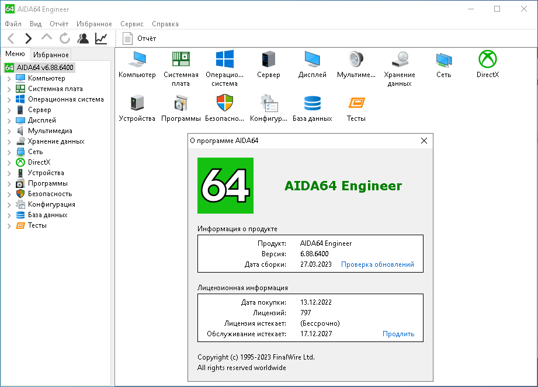This screenshot has width=538, height=387.
Task: Switch to the Меню sidebar tab
Action: 15,54
